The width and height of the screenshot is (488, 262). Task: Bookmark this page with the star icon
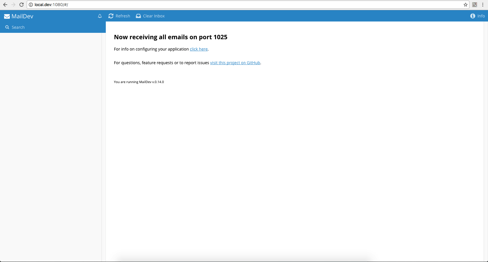point(466,5)
